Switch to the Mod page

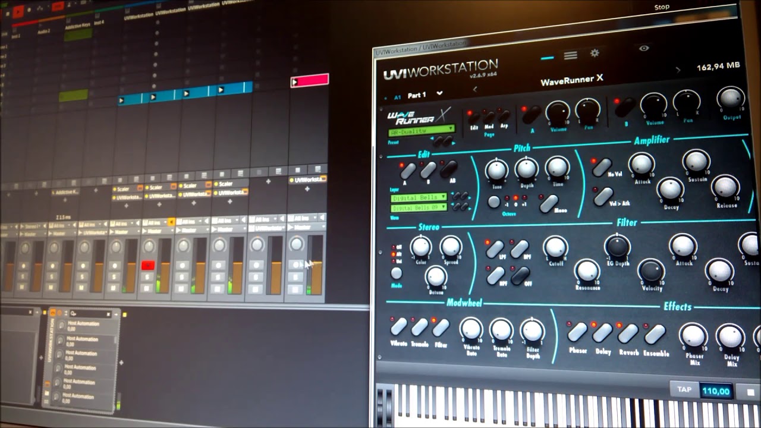(489, 116)
